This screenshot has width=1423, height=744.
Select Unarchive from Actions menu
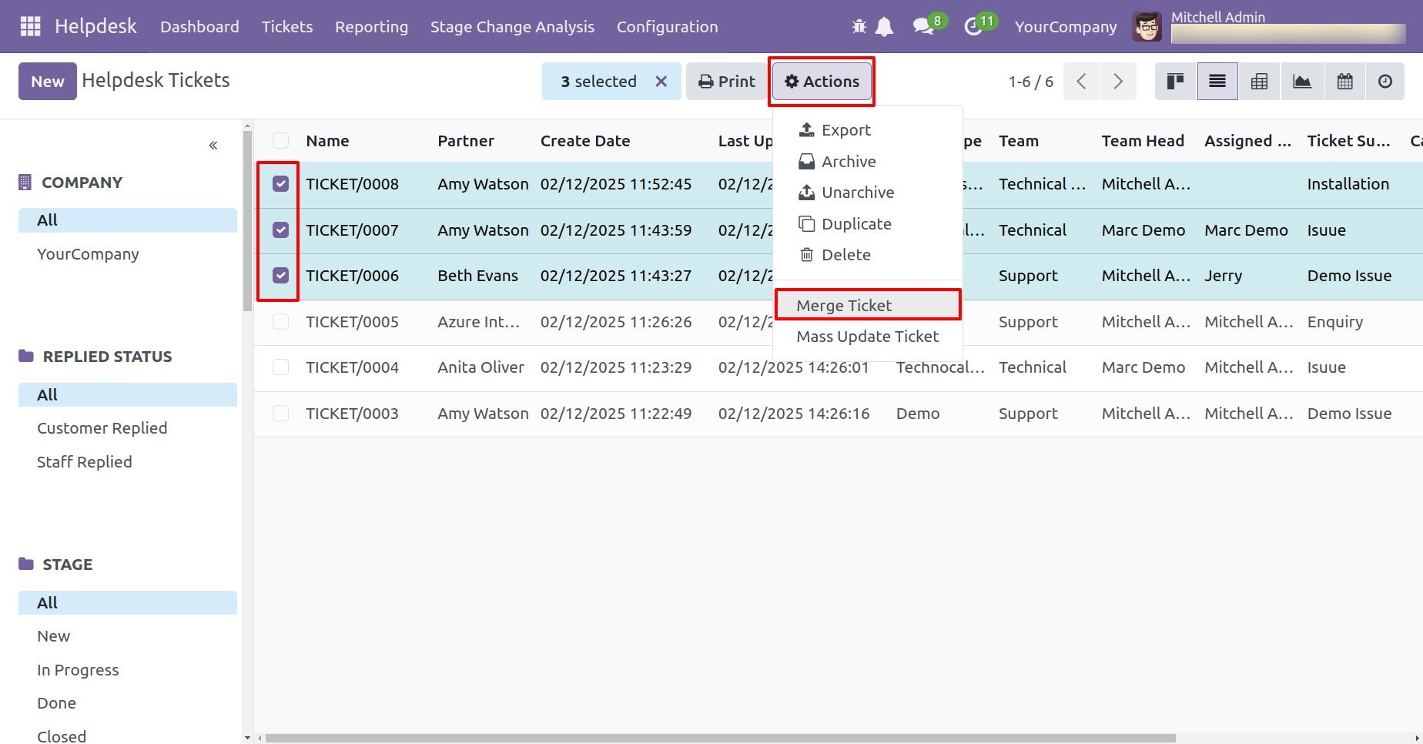[x=868, y=193]
